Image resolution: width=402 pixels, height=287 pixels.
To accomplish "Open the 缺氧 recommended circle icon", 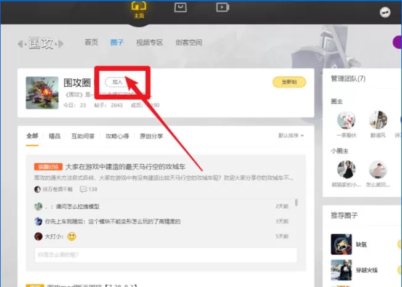I will pyautogui.click(x=341, y=245).
